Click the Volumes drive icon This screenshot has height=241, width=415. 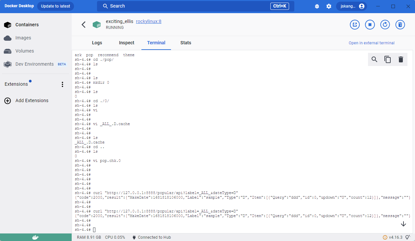click(x=8, y=51)
